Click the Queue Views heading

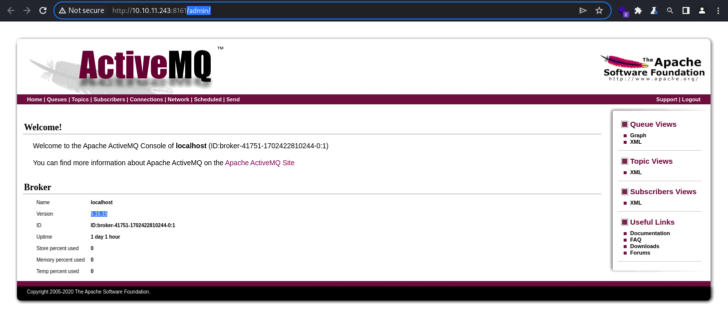[653, 124]
